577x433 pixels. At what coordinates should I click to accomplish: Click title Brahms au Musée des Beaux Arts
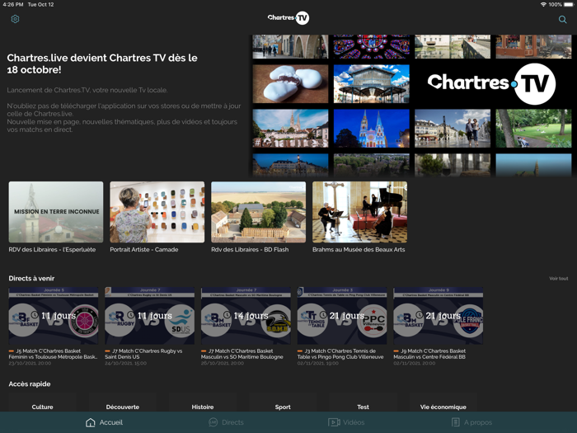(359, 250)
